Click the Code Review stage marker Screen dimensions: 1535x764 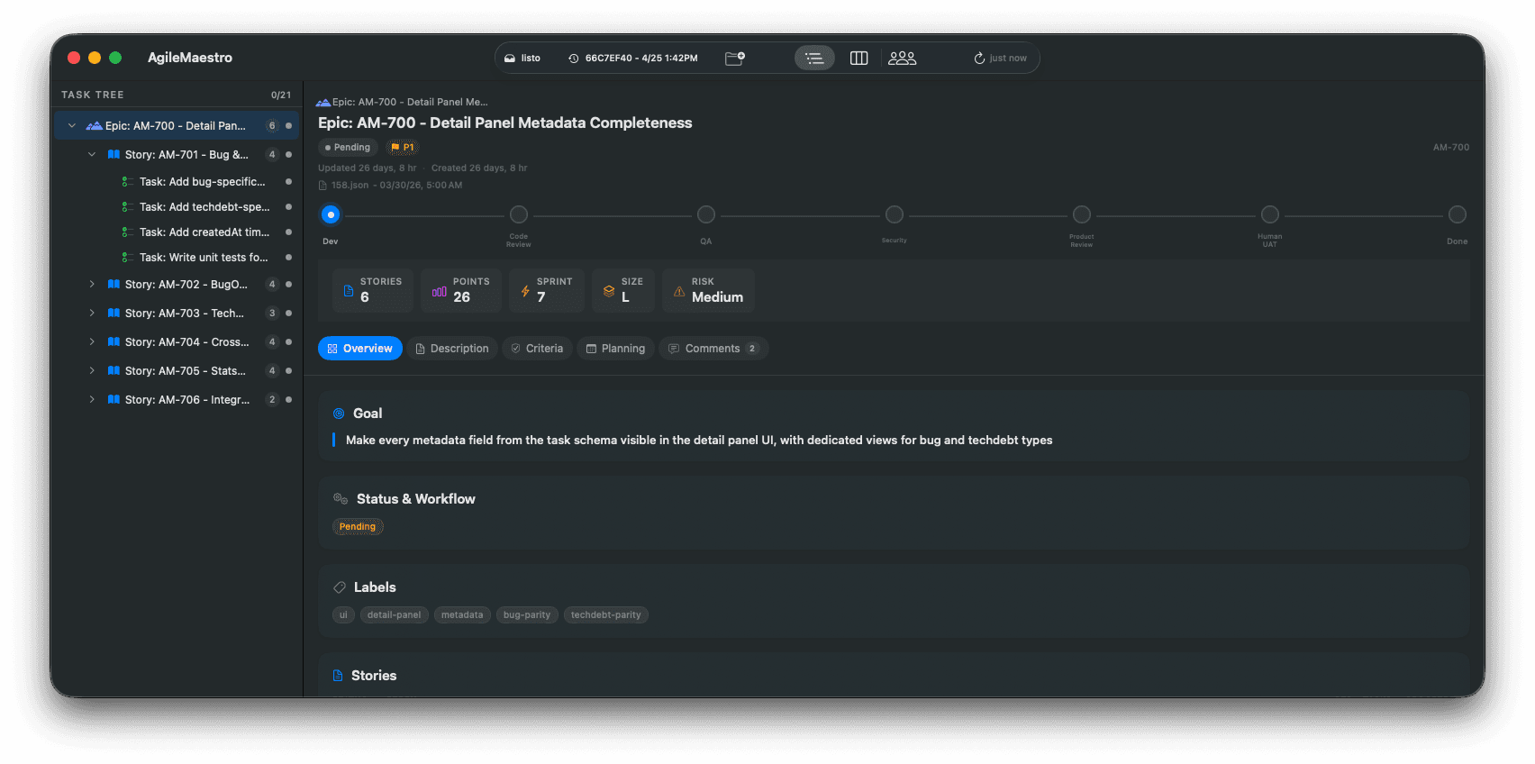(x=519, y=214)
